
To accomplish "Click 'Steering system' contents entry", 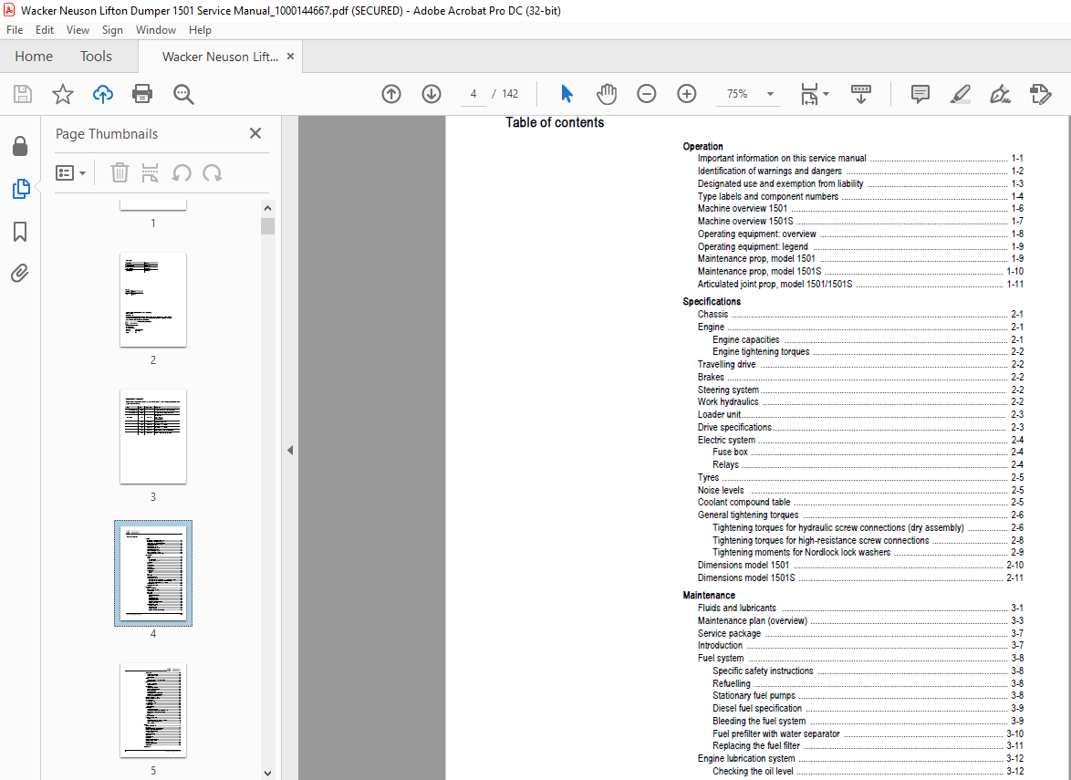I will 860,390.
